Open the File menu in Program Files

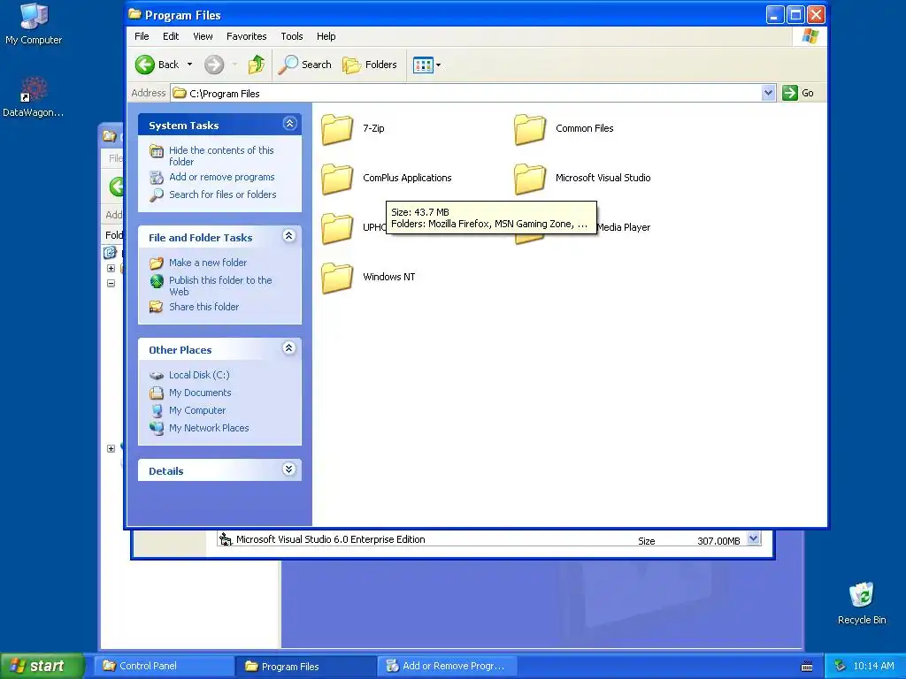tap(142, 36)
